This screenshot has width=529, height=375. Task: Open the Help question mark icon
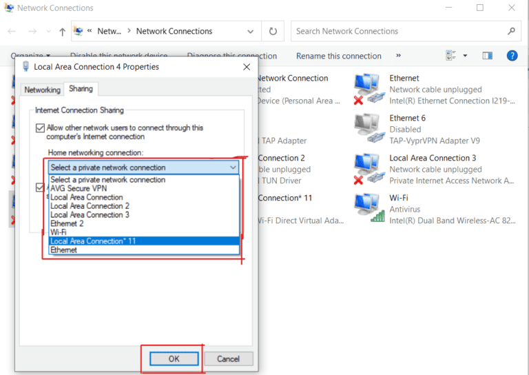coord(512,56)
